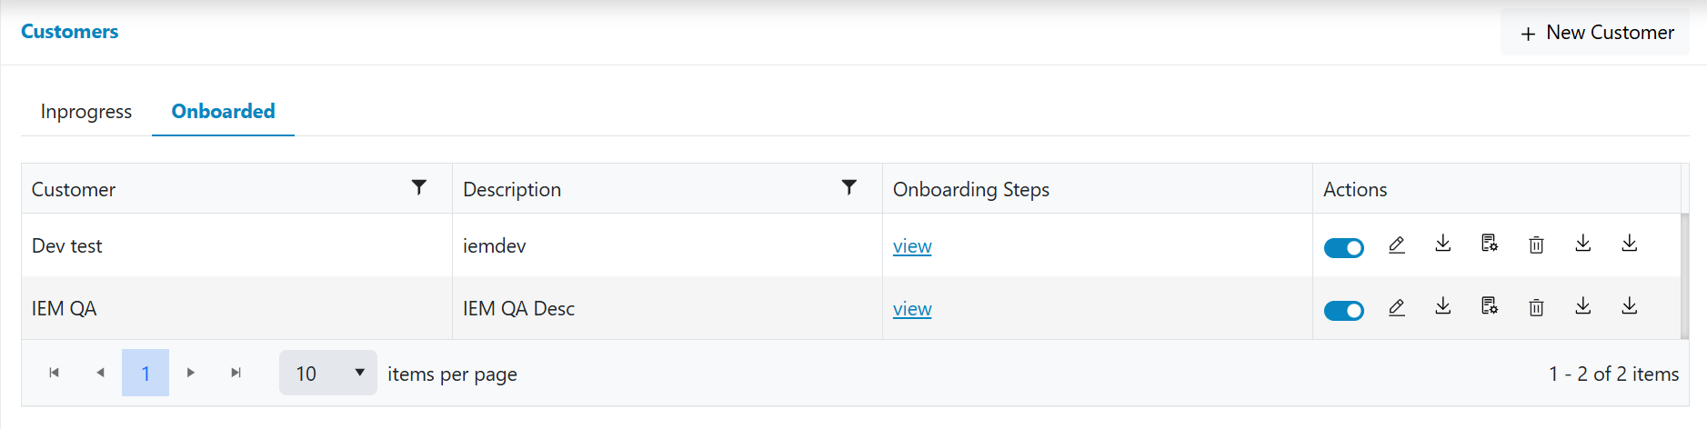Viewport: 1707px width, 429px height.
Task: Go to the previous page arrow
Action: point(100,373)
